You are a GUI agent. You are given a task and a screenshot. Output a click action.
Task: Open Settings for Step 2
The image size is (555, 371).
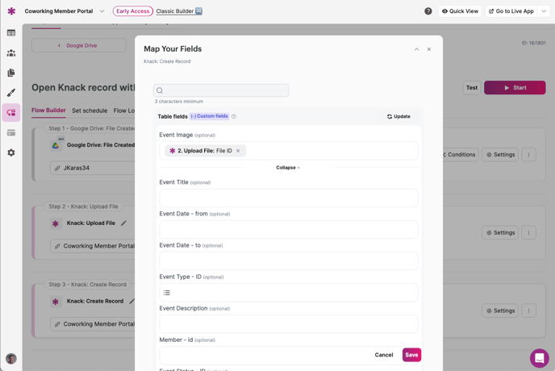[500, 232]
